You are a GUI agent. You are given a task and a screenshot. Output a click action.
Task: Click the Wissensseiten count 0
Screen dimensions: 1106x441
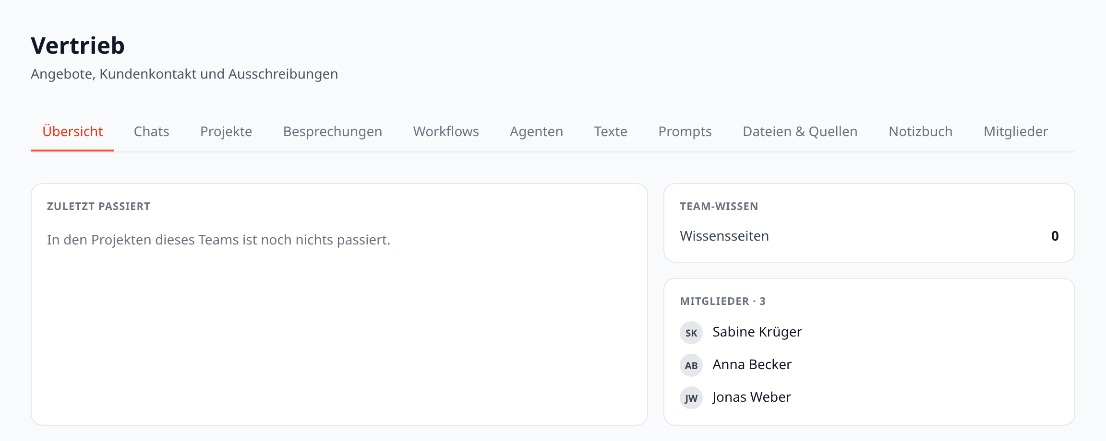tap(1055, 236)
